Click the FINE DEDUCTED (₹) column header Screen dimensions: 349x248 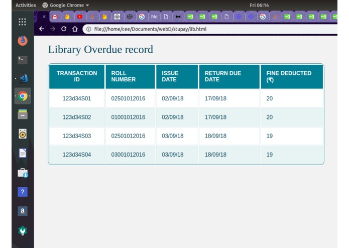click(292, 76)
